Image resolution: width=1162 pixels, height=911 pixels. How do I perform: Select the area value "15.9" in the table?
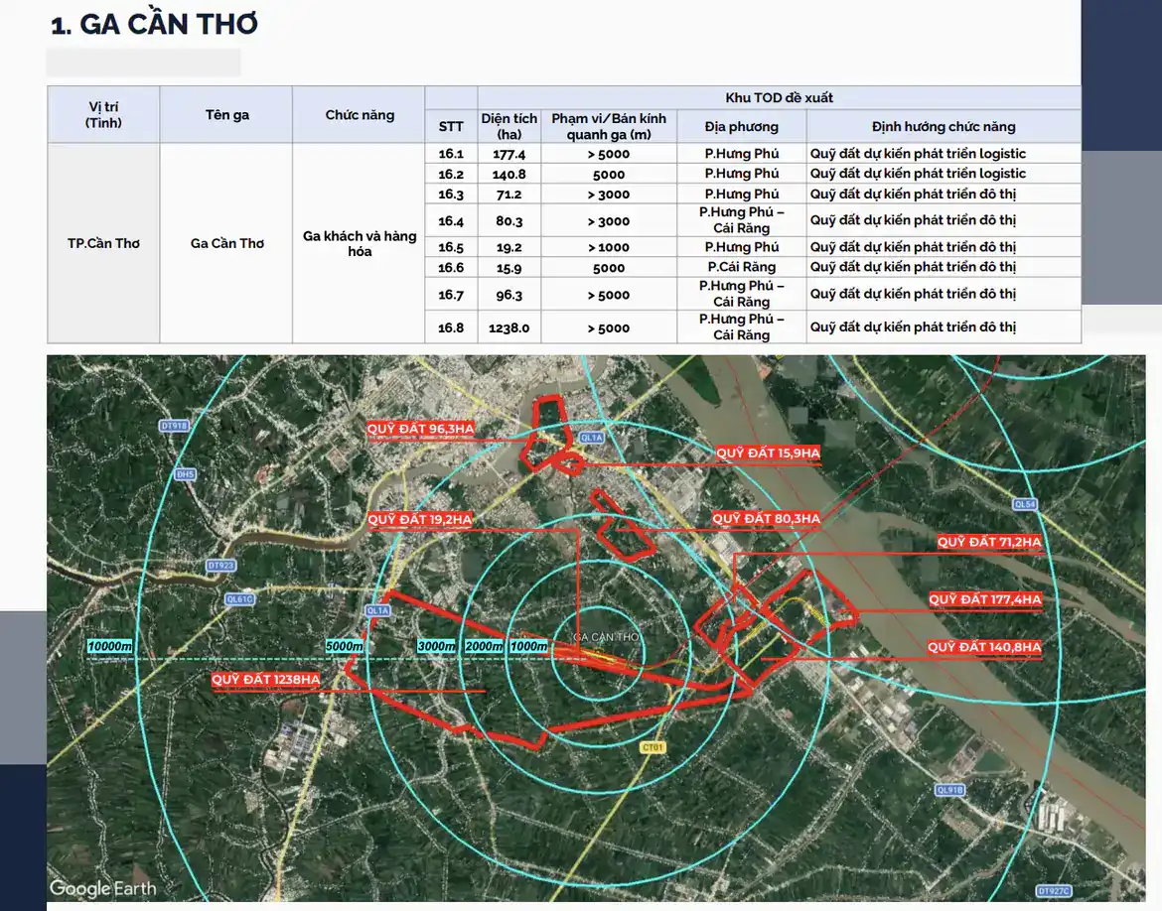click(x=509, y=267)
